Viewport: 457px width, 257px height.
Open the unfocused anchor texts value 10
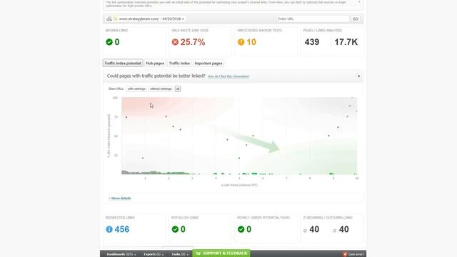(x=251, y=42)
